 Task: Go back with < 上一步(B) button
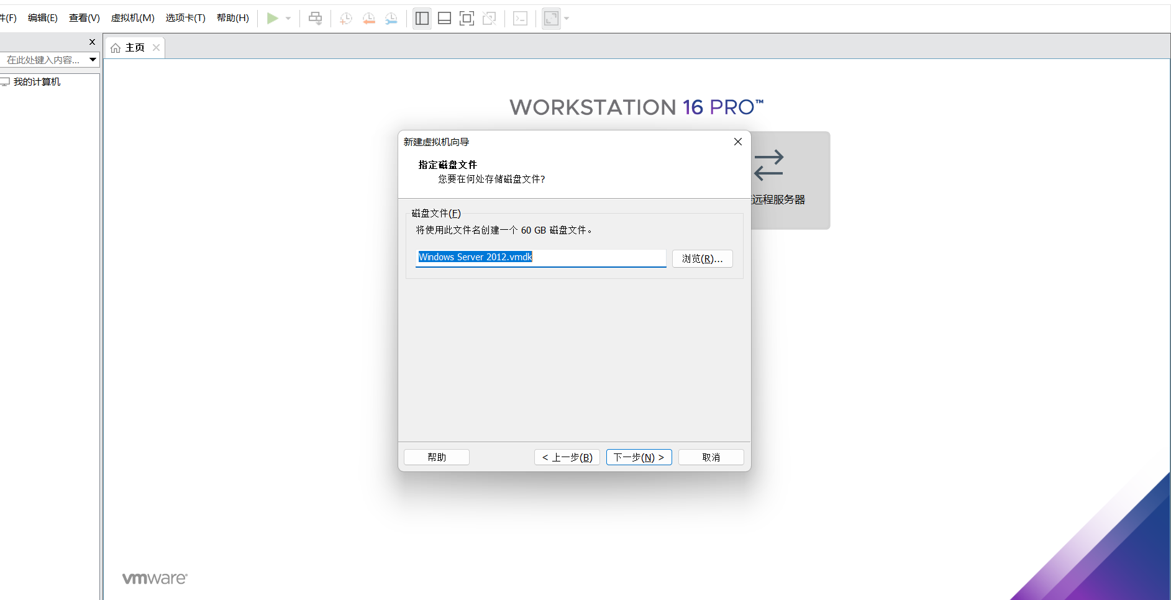pos(567,457)
